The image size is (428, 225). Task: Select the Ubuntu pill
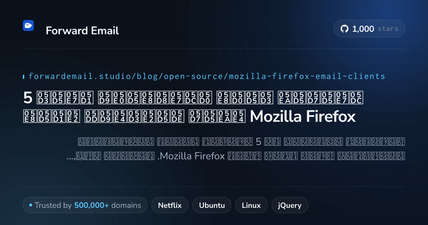212,205
